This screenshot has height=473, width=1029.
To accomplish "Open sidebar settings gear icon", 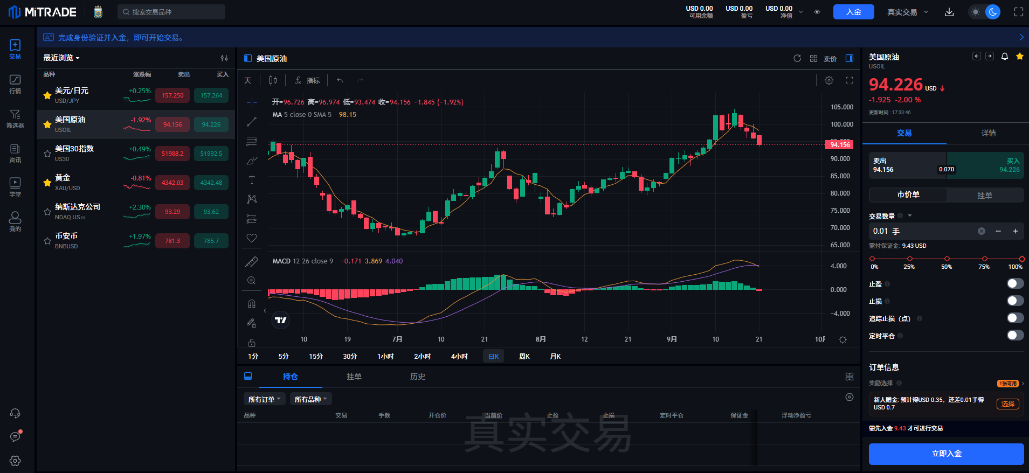I will (15, 461).
